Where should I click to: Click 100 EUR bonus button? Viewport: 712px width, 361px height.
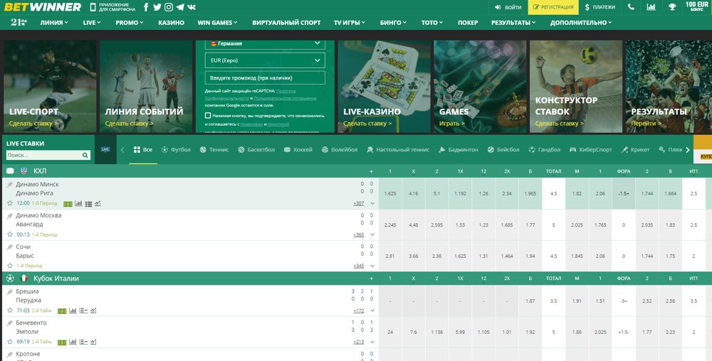[x=697, y=6]
